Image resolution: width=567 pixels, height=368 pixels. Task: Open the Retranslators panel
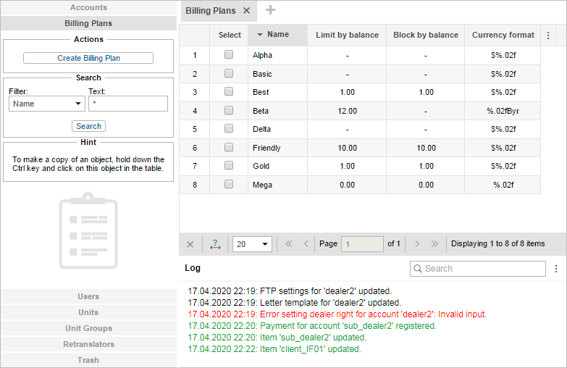[88, 344]
